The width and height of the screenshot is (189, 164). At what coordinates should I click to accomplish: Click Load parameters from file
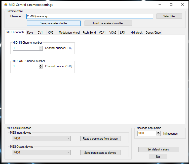tap(108, 23)
